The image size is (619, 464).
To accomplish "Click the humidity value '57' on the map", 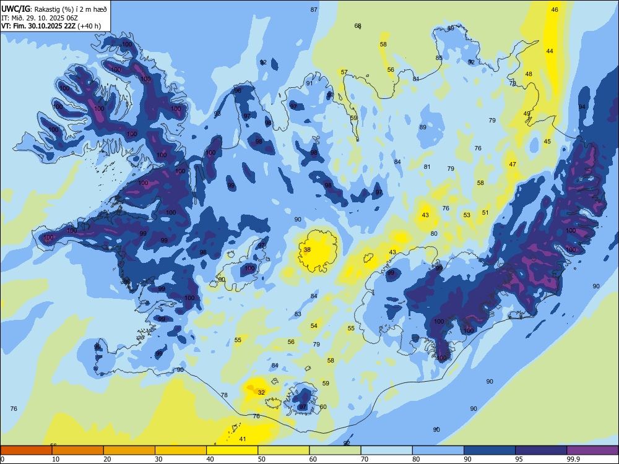I will tap(344, 72).
